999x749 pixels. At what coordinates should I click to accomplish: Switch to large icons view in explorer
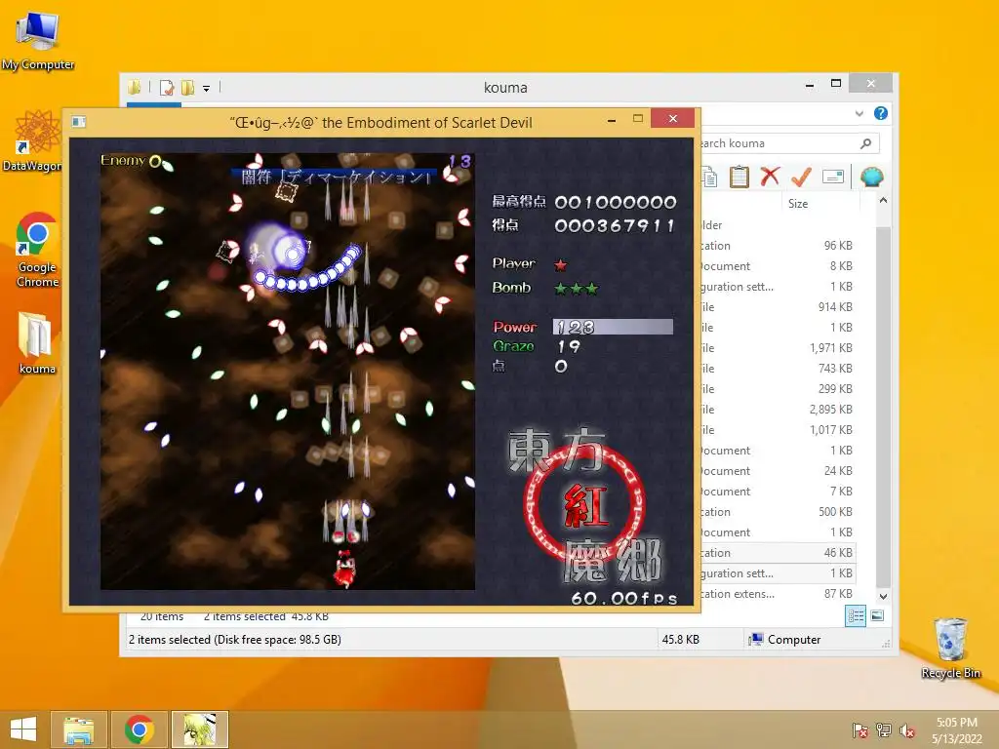click(877, 615)
